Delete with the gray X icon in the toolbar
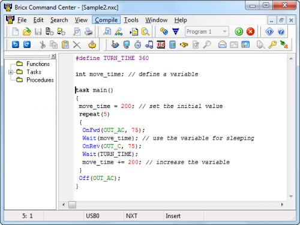This screenshot has height=225, width=300. pos(77,45)
